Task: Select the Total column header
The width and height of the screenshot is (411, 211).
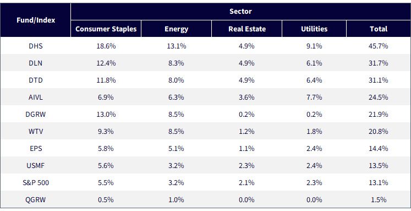Action: coord(379,29)
